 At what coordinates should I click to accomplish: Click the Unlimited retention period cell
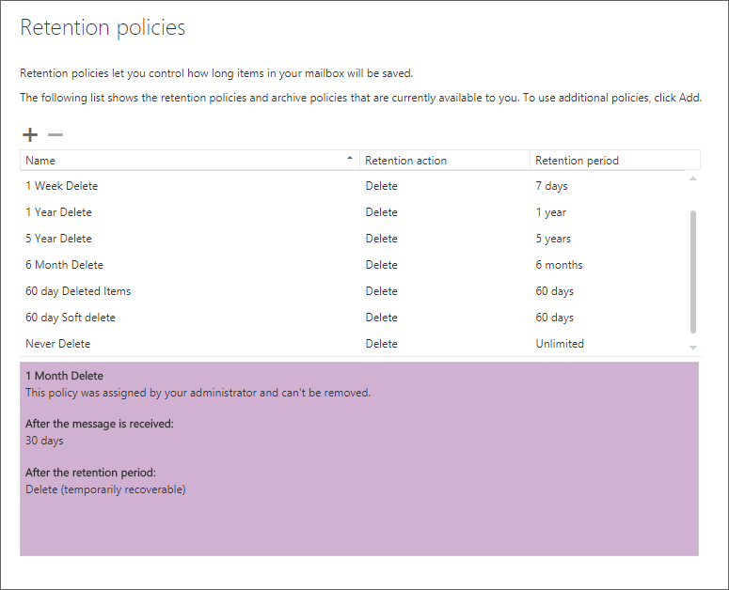(x=560, y=344)
